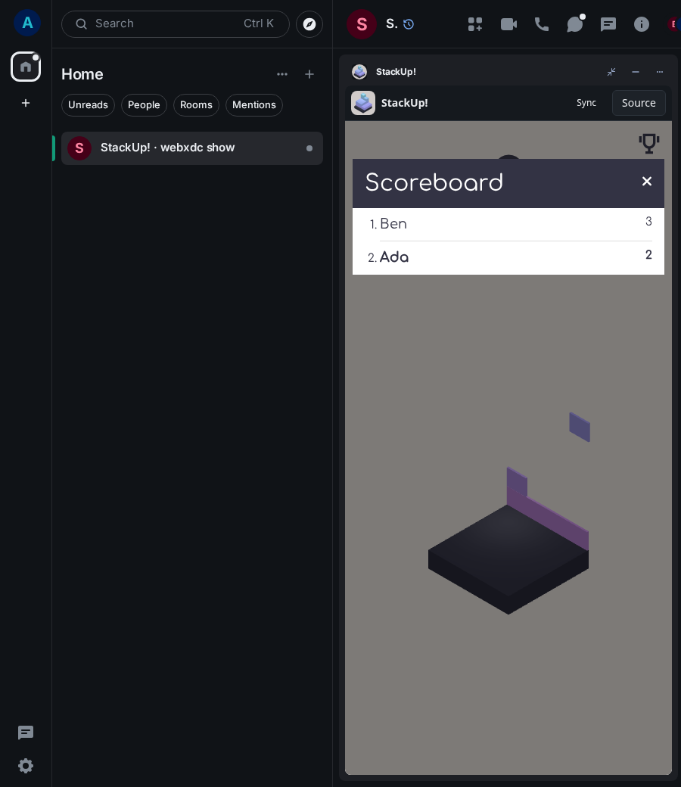Viewport: 681px width, 787px height.
Task: Click the trophy scoreboard icon
Action: coord(649,143)
